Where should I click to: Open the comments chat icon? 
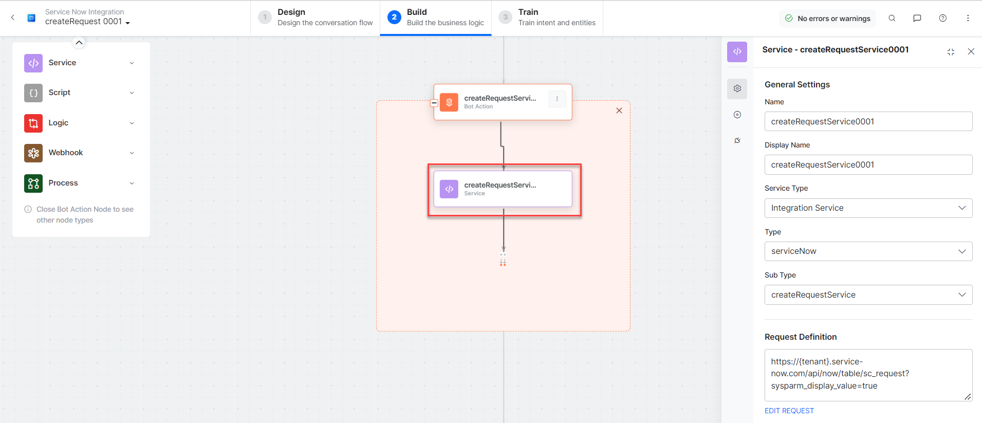click(x=917, y=18)
